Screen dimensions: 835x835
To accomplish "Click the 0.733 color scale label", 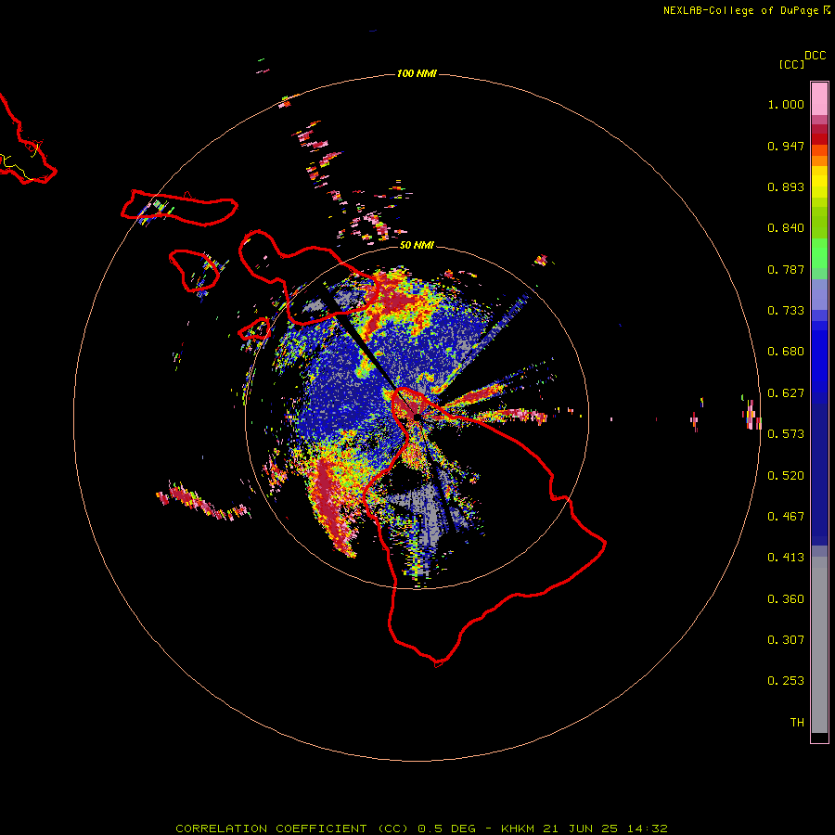I will click(786, 311).
